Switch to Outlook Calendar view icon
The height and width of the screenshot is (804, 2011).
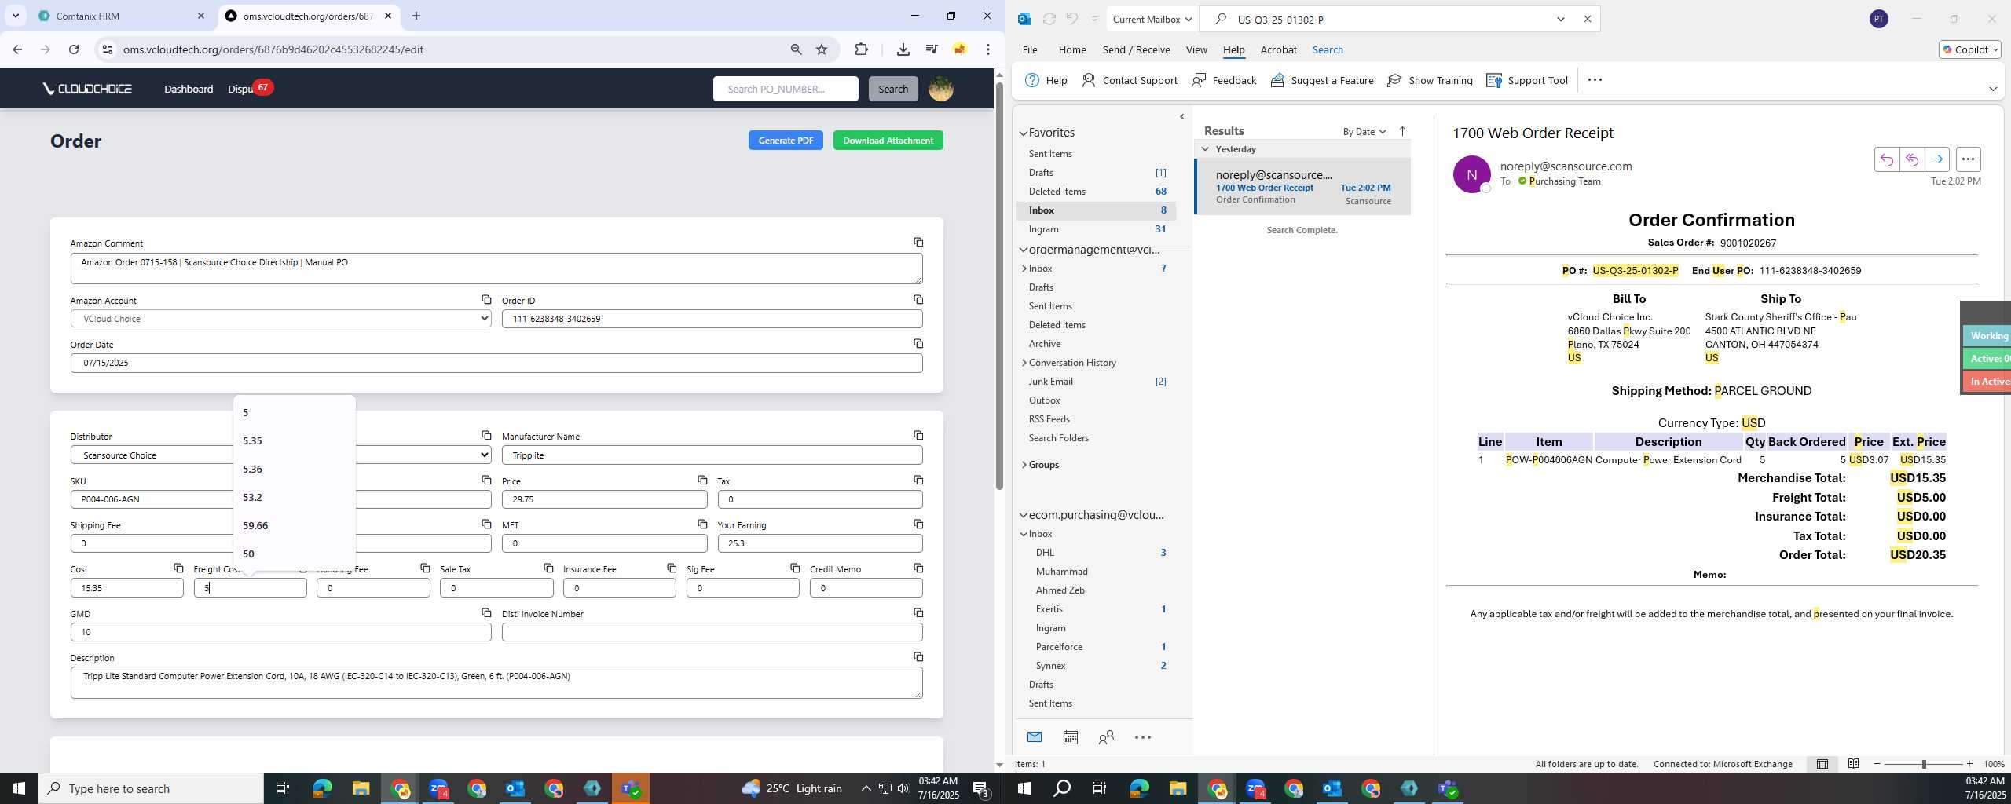[x=1070, y=737]
